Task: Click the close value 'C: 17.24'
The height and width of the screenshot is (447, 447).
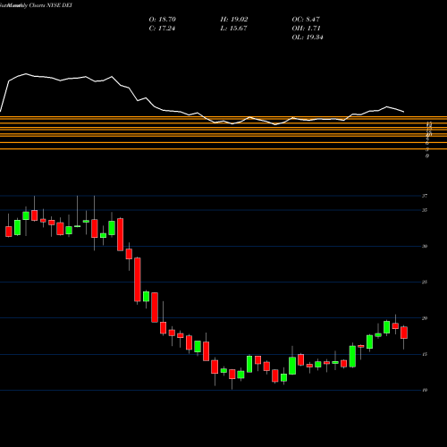Action: (x=162, y=29)
